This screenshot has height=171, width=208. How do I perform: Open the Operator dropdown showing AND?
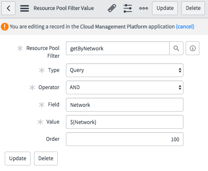[124, 87]
